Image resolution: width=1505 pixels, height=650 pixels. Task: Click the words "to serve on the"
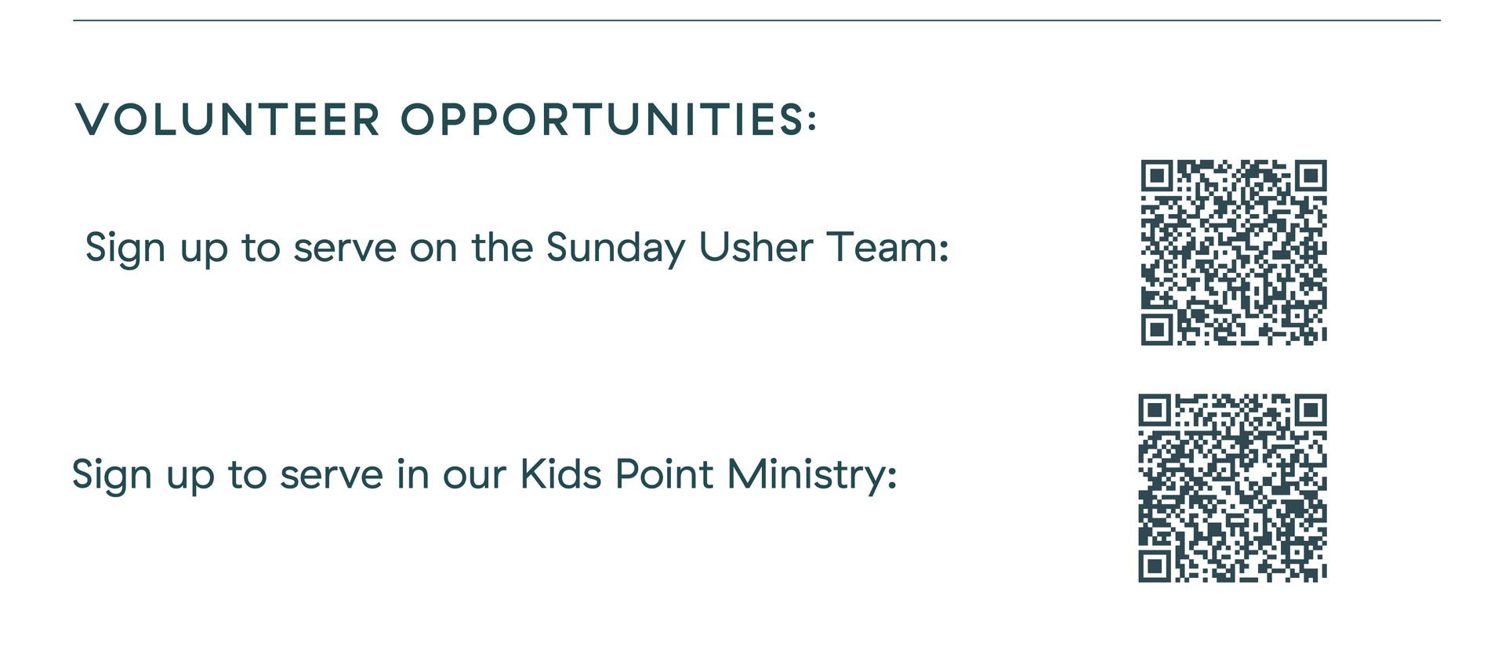click(387, 248)
